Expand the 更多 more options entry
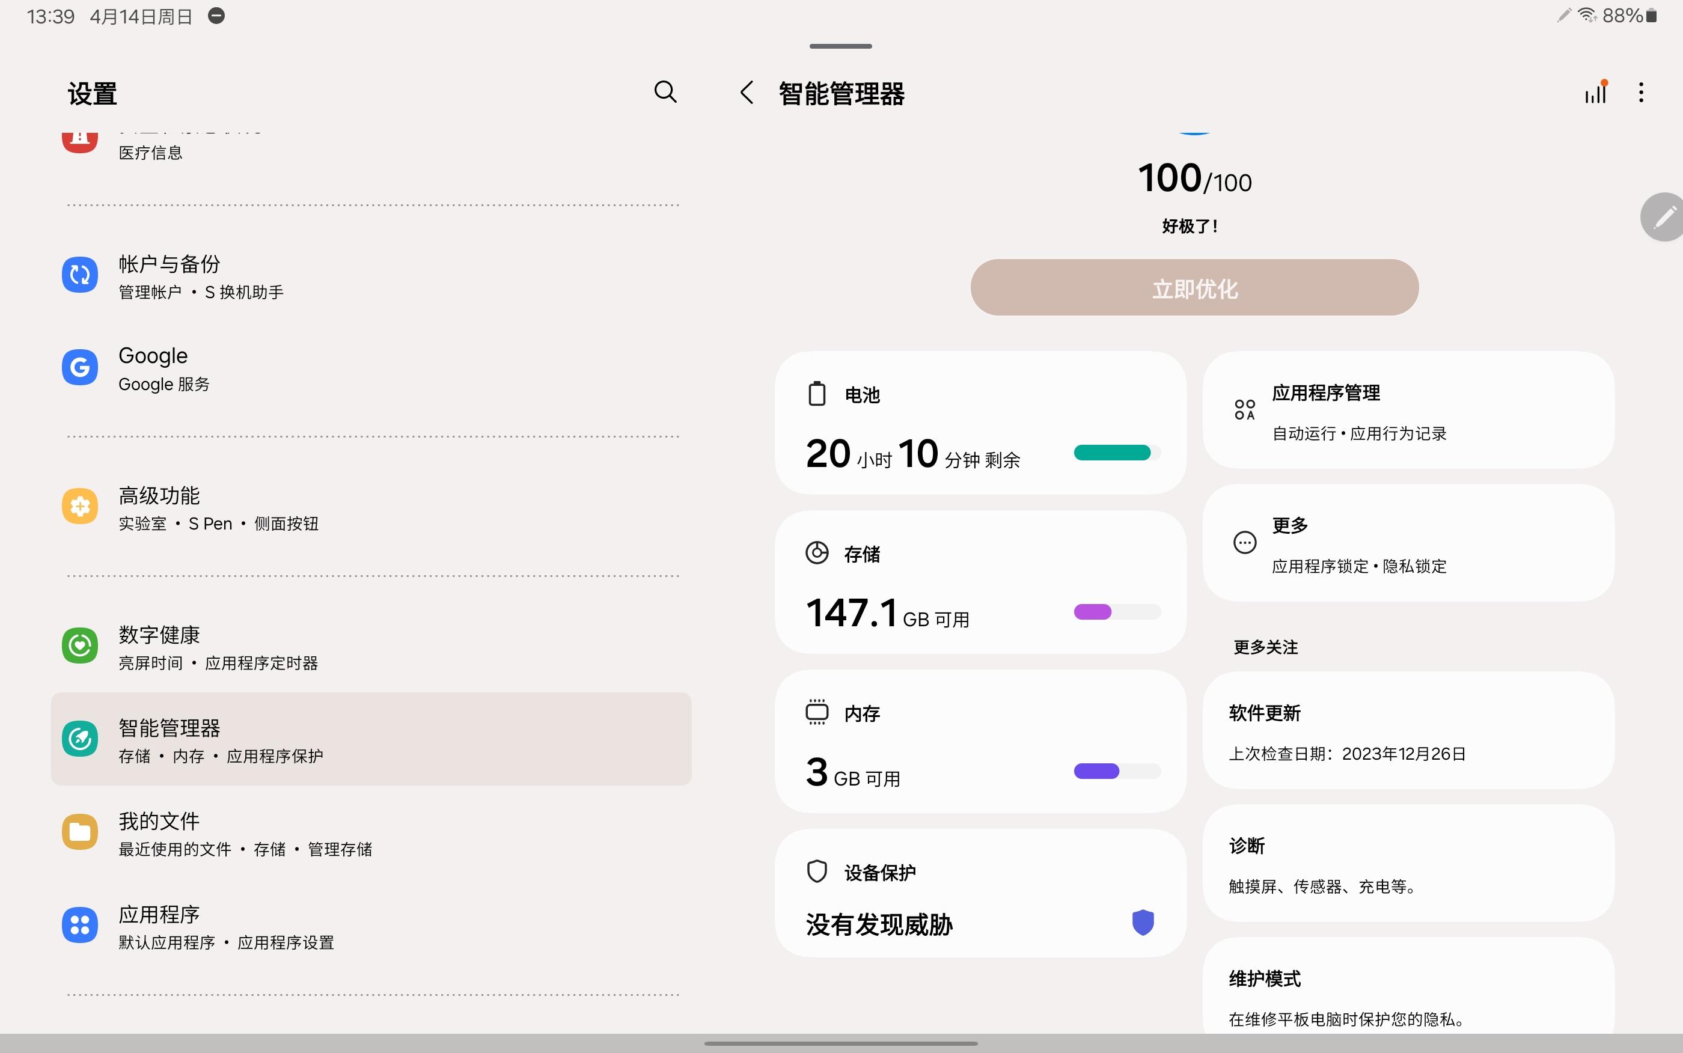 click(1408, 543)
